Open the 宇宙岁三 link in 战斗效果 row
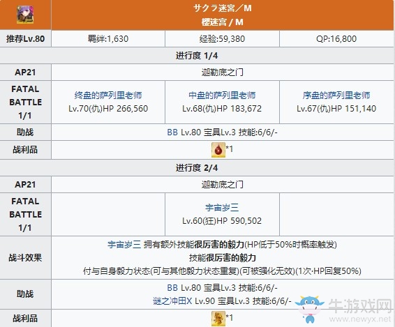 [x=124, y=245]
